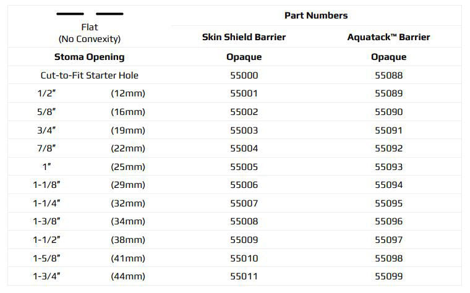Screen dimensions: 470x293
Task: Select the Stoma Opening header
Action: (89, 57)
